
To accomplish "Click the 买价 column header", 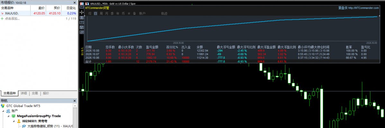I will coord(57,8).
